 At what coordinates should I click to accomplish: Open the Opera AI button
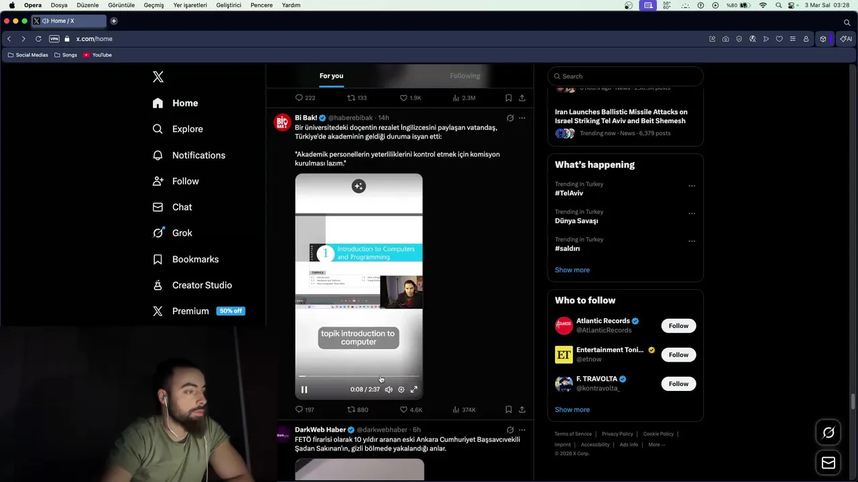coord(846,39)
